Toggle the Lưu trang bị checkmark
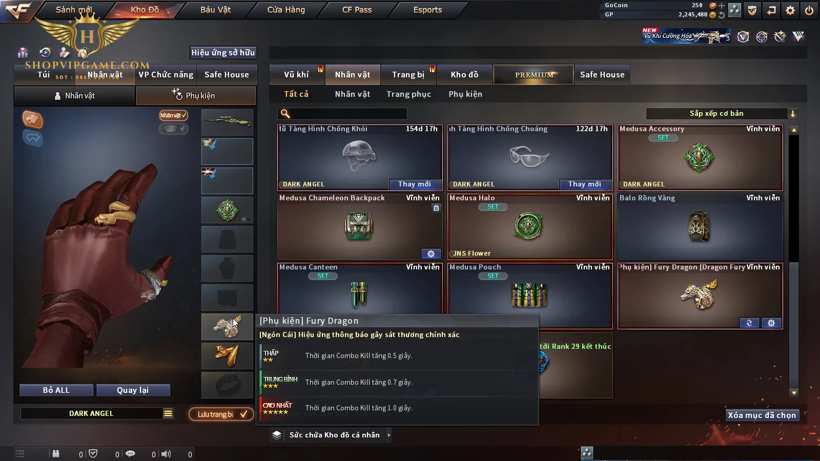Screen dimensions: 820x461 pyautogui.click(x=221, y=414)
